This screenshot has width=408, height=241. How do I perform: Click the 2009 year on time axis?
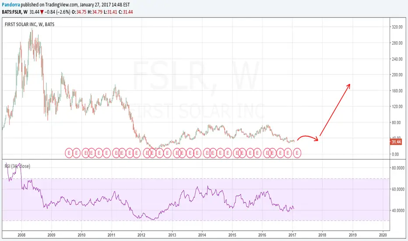(x=51, y=235)
